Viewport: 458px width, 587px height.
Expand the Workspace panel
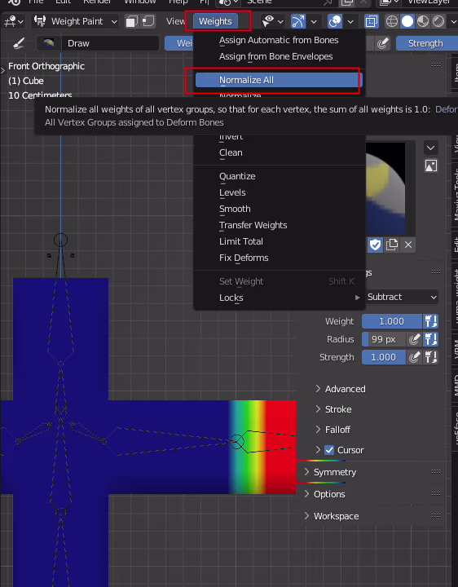point(331,516)
